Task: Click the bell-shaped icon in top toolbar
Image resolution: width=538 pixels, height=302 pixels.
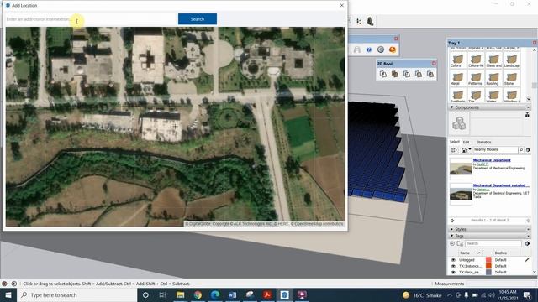Action: tap(370, 21)
